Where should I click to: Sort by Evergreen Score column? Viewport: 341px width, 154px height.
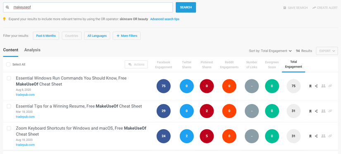272,65
